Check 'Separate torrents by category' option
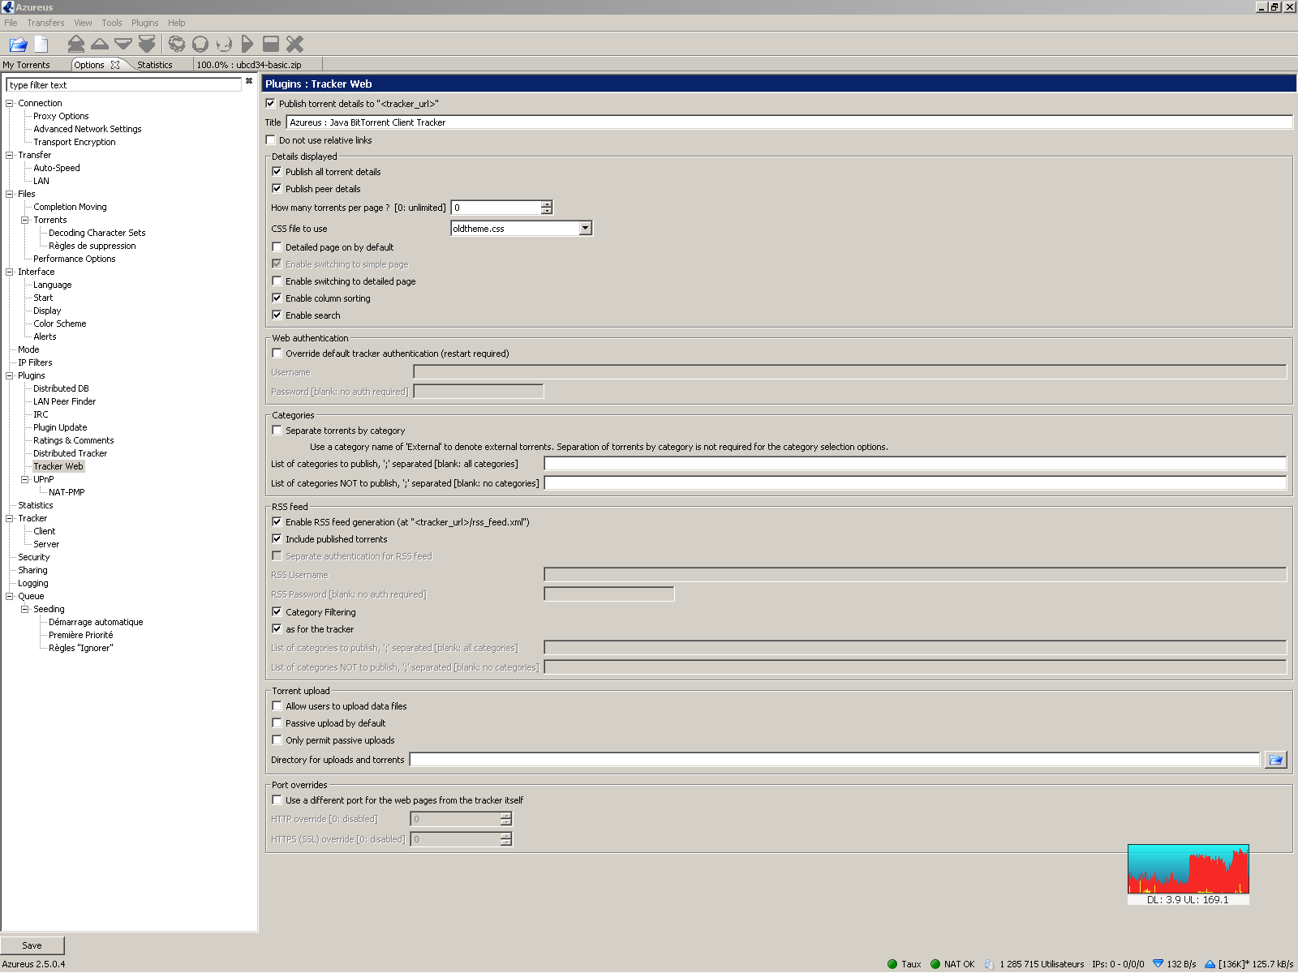The image size is (1298, 973). coord(277,431)
